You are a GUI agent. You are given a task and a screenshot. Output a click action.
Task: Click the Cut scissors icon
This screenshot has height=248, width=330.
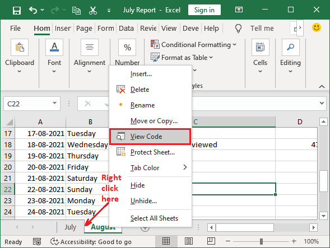click(92, 10)
